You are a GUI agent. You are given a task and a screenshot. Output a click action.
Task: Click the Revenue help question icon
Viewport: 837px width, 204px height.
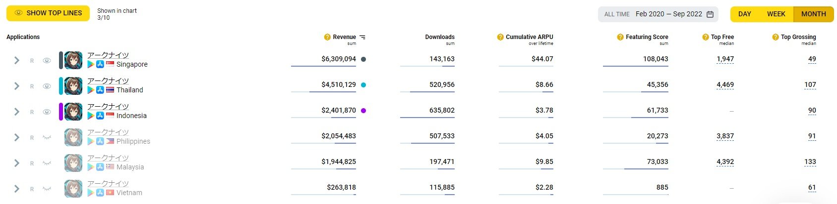(327, 37)
